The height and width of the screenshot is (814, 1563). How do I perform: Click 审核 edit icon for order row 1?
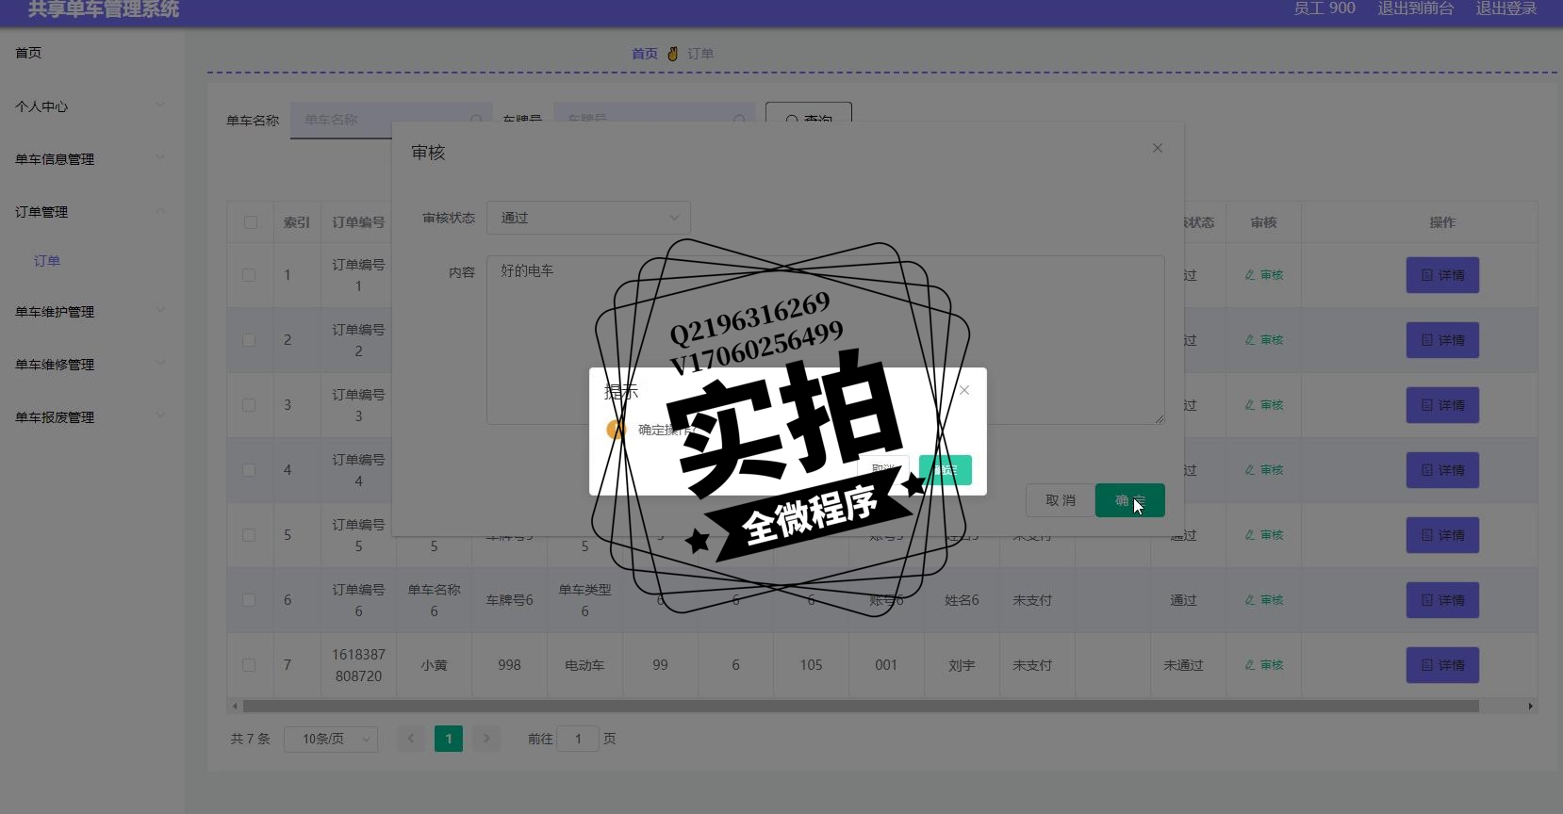pyautogui.click(x=1264, y=275)
